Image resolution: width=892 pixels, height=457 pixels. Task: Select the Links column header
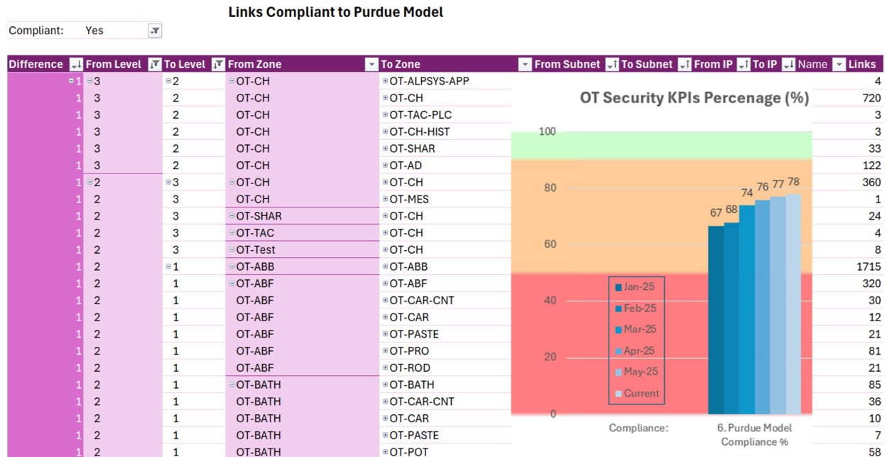(862, 65)
